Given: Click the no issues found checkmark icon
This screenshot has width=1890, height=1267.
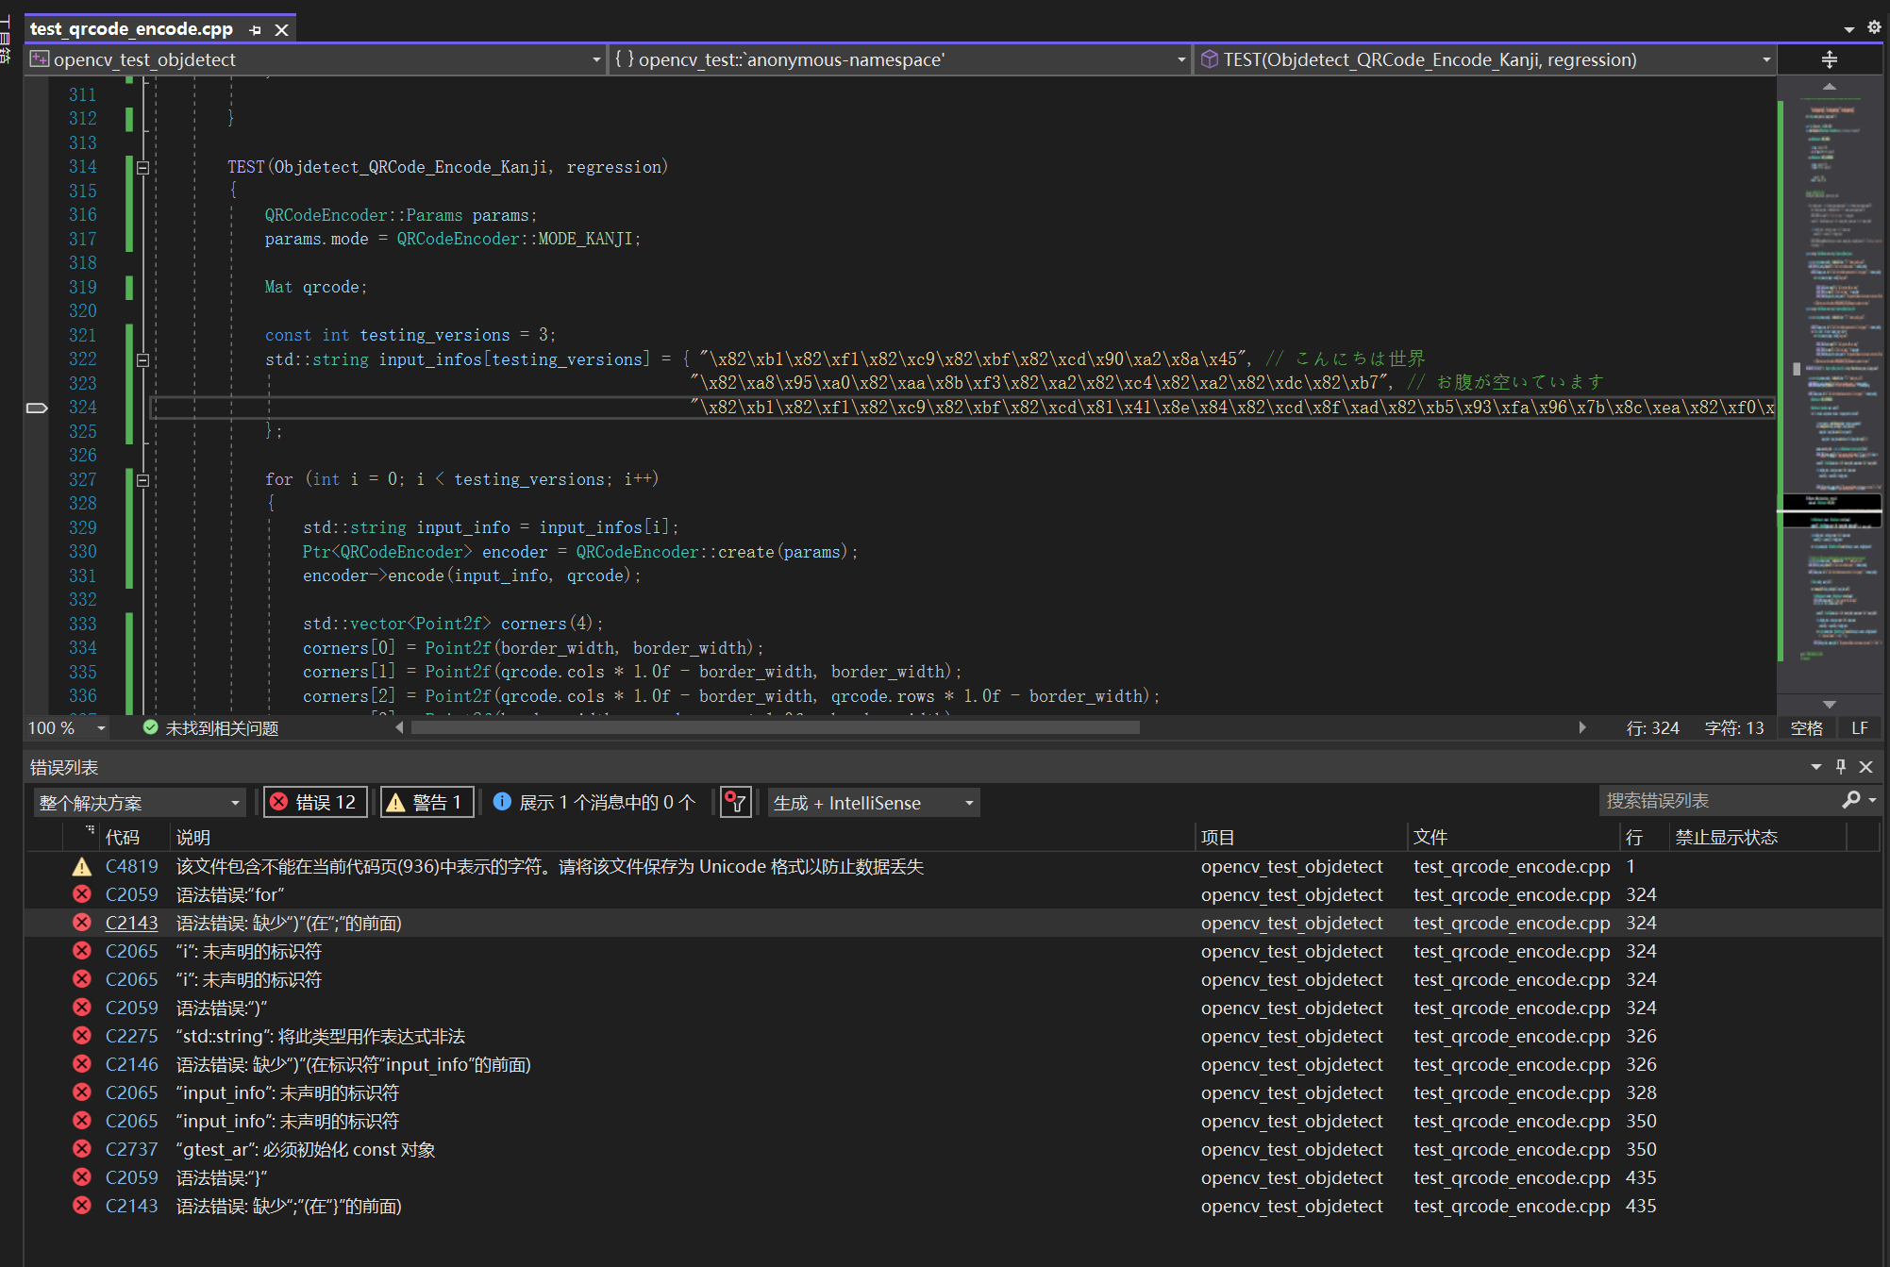Looking at the screenshot, I should (x=150, y=727).
